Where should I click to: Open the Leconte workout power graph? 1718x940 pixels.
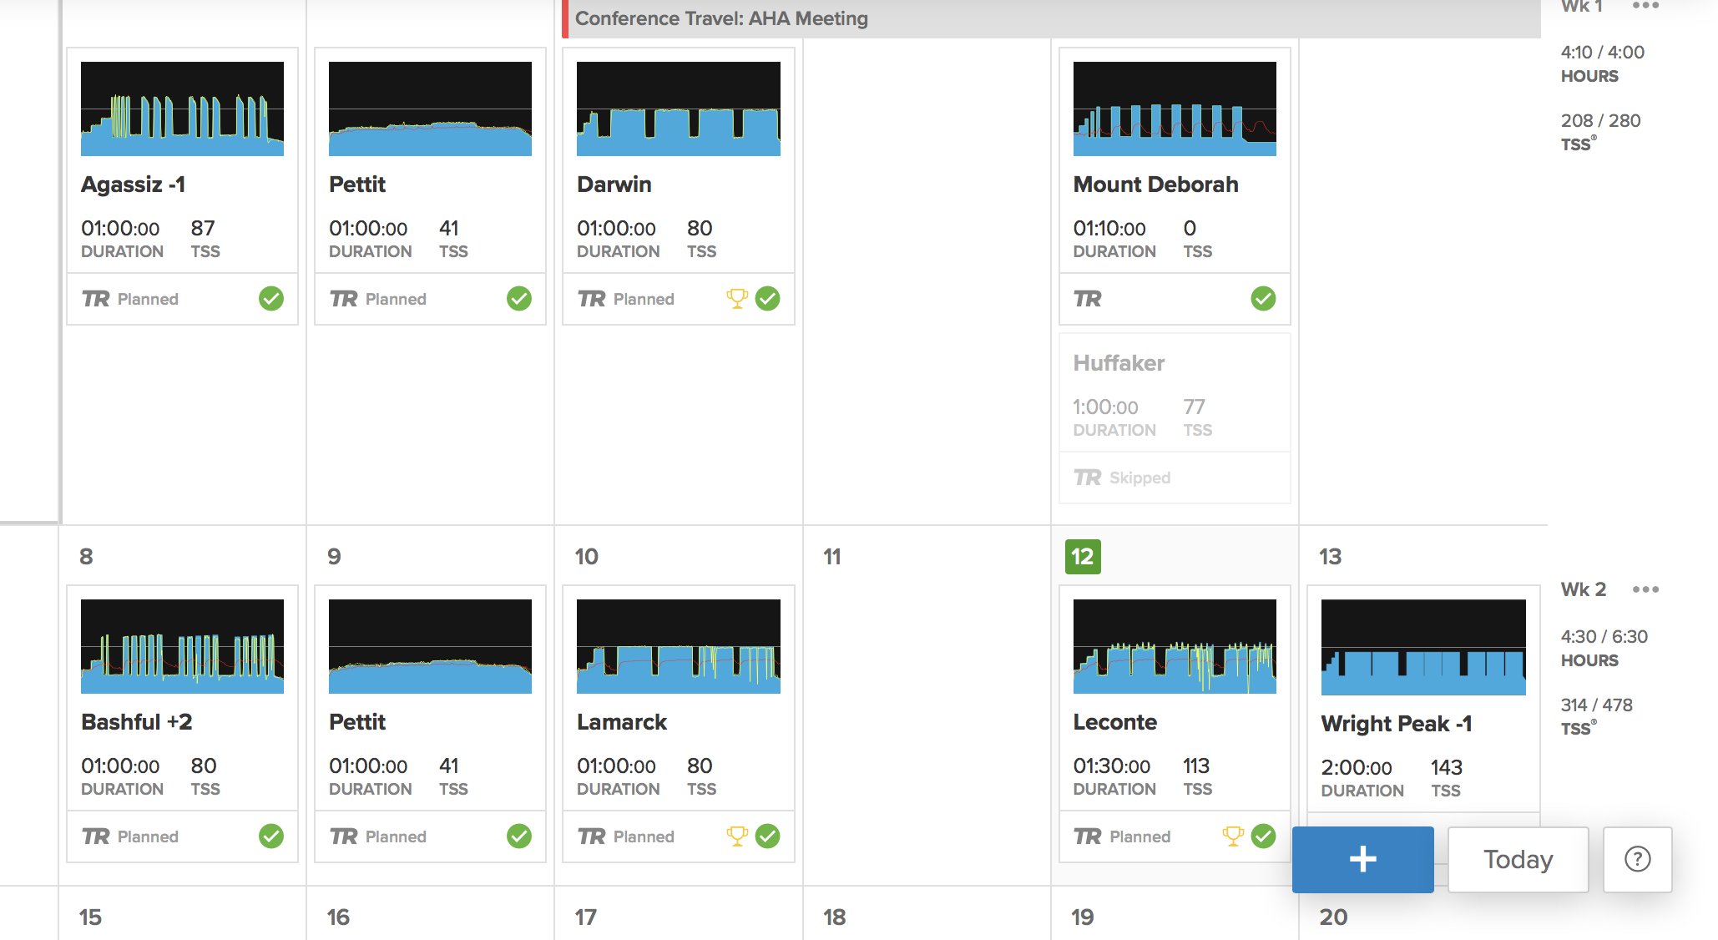tap(1174, 646)
